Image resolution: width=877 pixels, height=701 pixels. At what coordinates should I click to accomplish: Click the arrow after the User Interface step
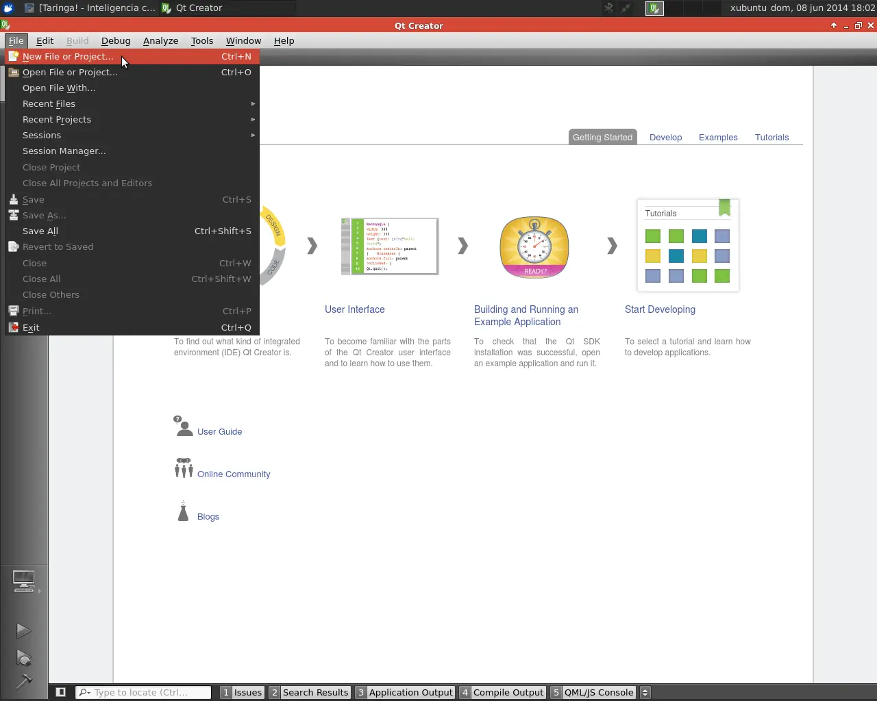463,246
